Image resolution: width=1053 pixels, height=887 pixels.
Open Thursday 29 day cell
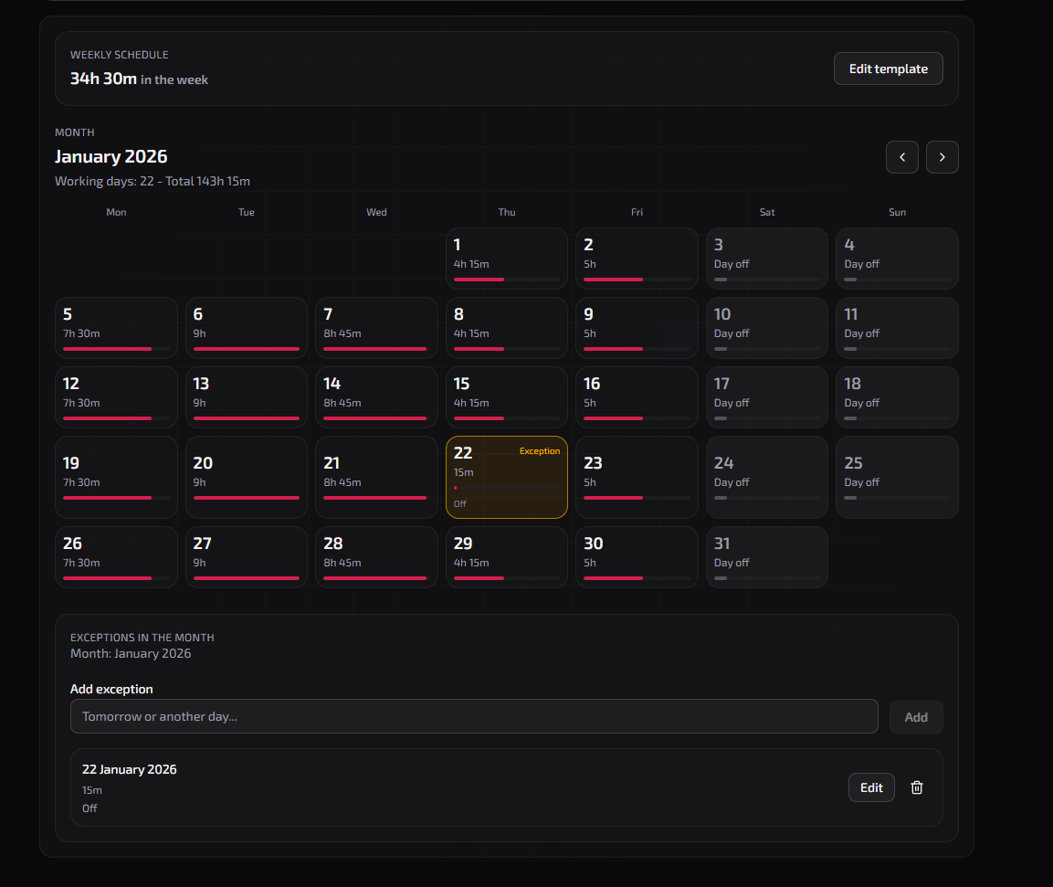[x=506, y=557]
